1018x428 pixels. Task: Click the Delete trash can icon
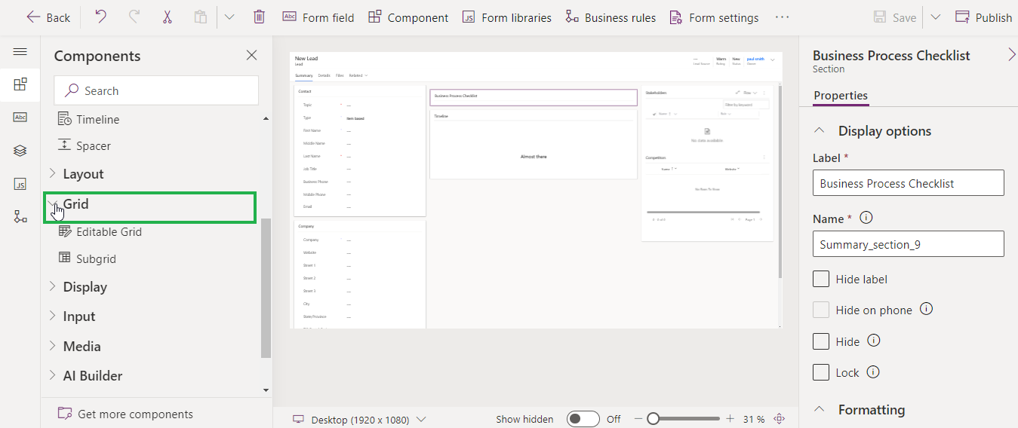pyautogui.click(x=259, y=17)
